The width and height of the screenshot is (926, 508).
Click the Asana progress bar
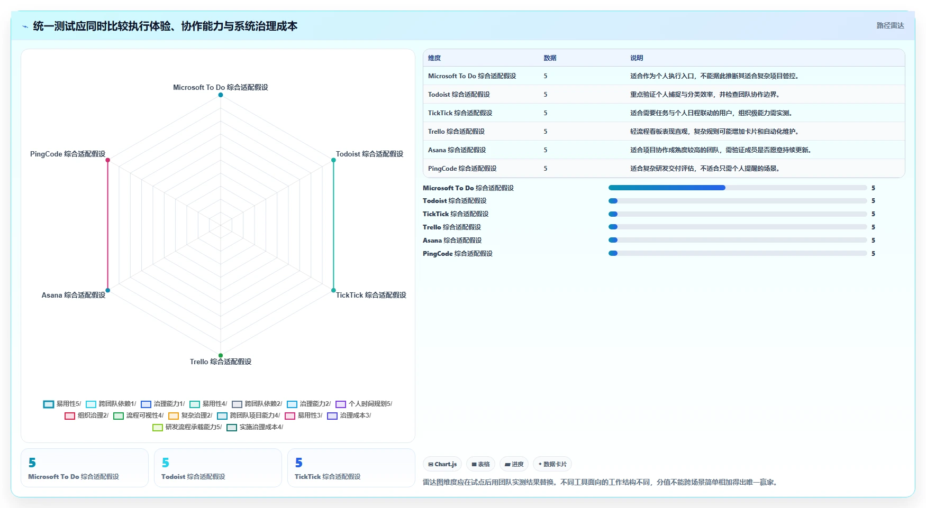pos(738,240)
